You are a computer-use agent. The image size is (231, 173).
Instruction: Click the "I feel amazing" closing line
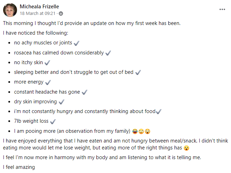click(19, 167)
